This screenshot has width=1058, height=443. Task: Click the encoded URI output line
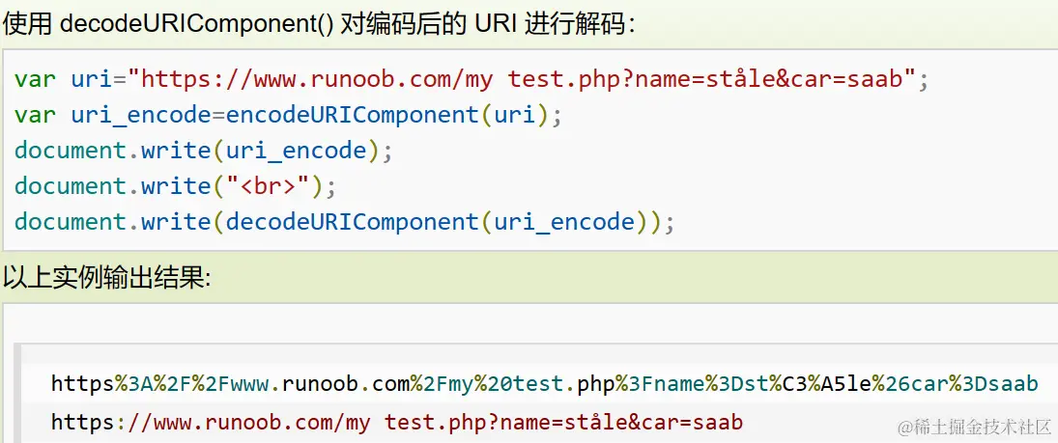point(544,384)
